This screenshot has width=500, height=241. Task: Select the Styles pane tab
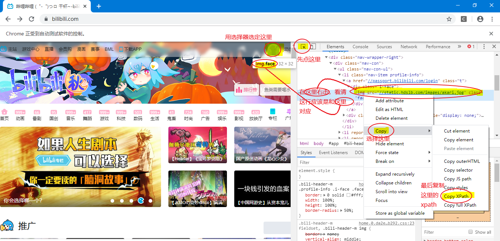[x=306, y=153]
